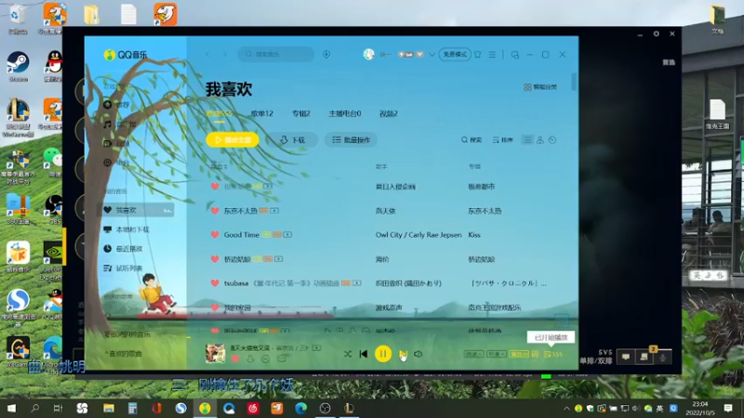744x418 pixels.
Task: Switch to the 专辑2 tab
Action: [300, 113]
